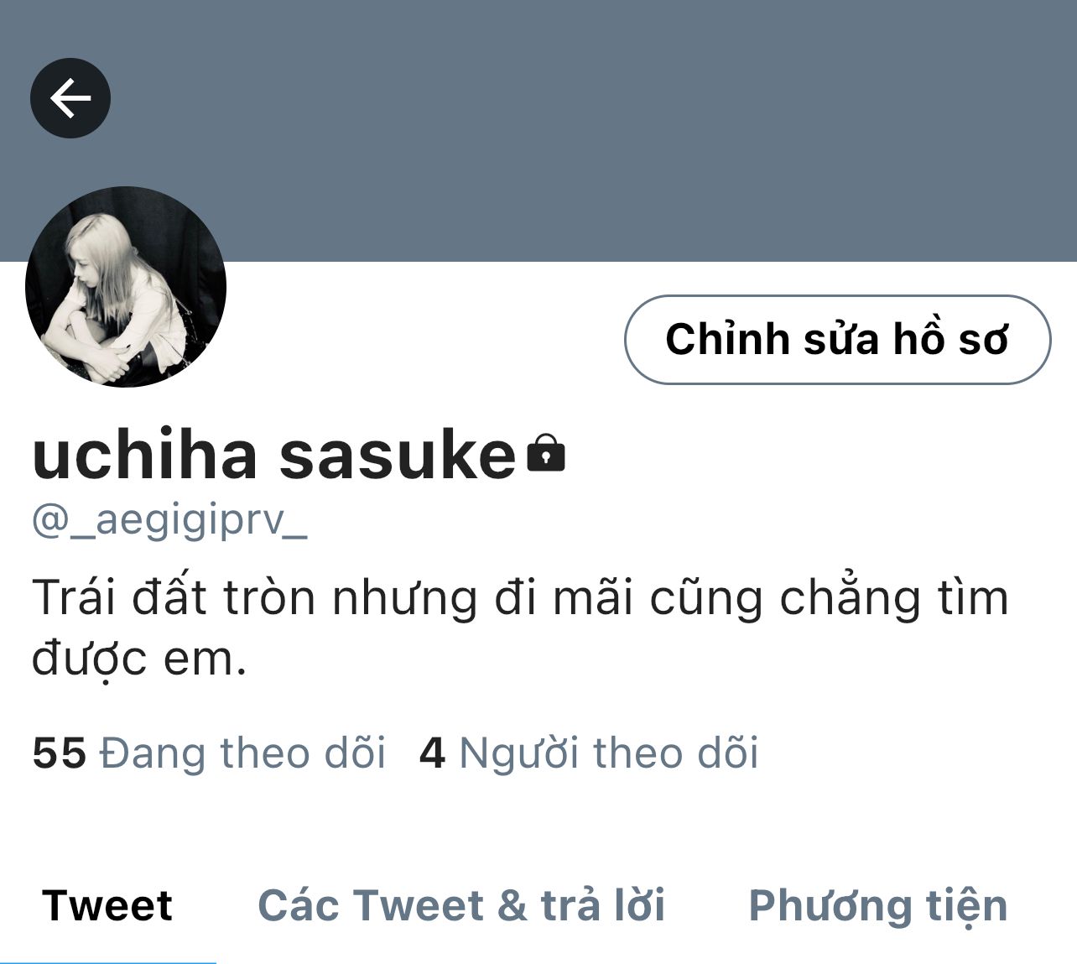
Task: Click the padlock icon beside uchiha sasuke
Action: pyautogui.click(x=546, y=453)
